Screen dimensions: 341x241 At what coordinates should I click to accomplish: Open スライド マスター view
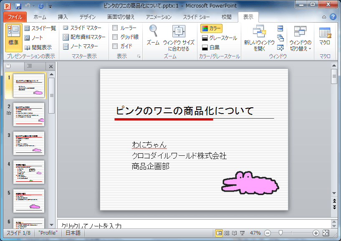(82, 28)
